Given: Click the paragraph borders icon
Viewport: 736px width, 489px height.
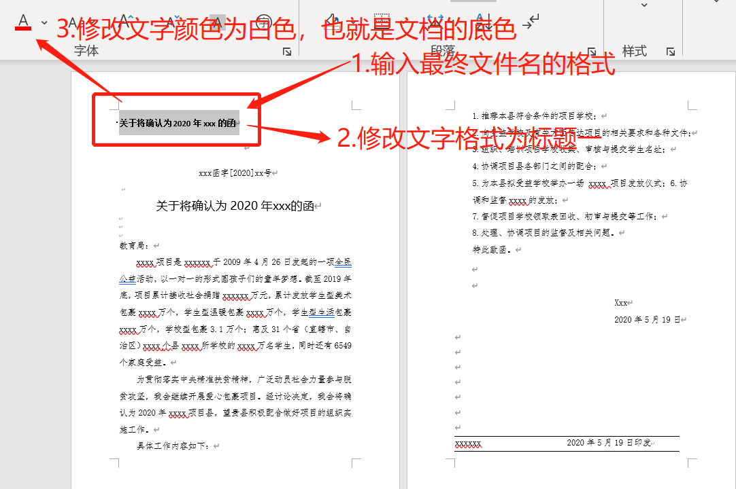Looking at the screenshot, I should 382,21.
